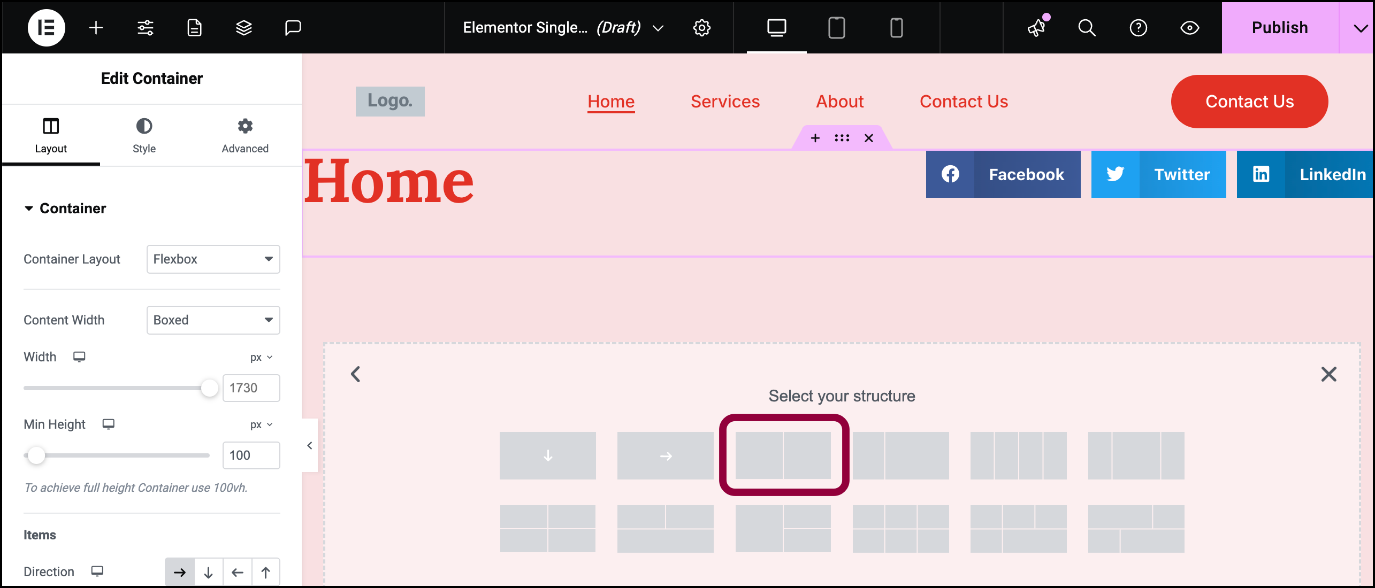Select the two-column structure layout
The image size is (1375, 588).
click(x=783, y=455)
